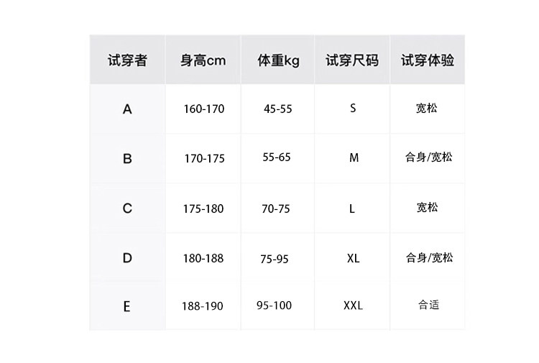
Task: Click the size XL cell
Action: 353,257
